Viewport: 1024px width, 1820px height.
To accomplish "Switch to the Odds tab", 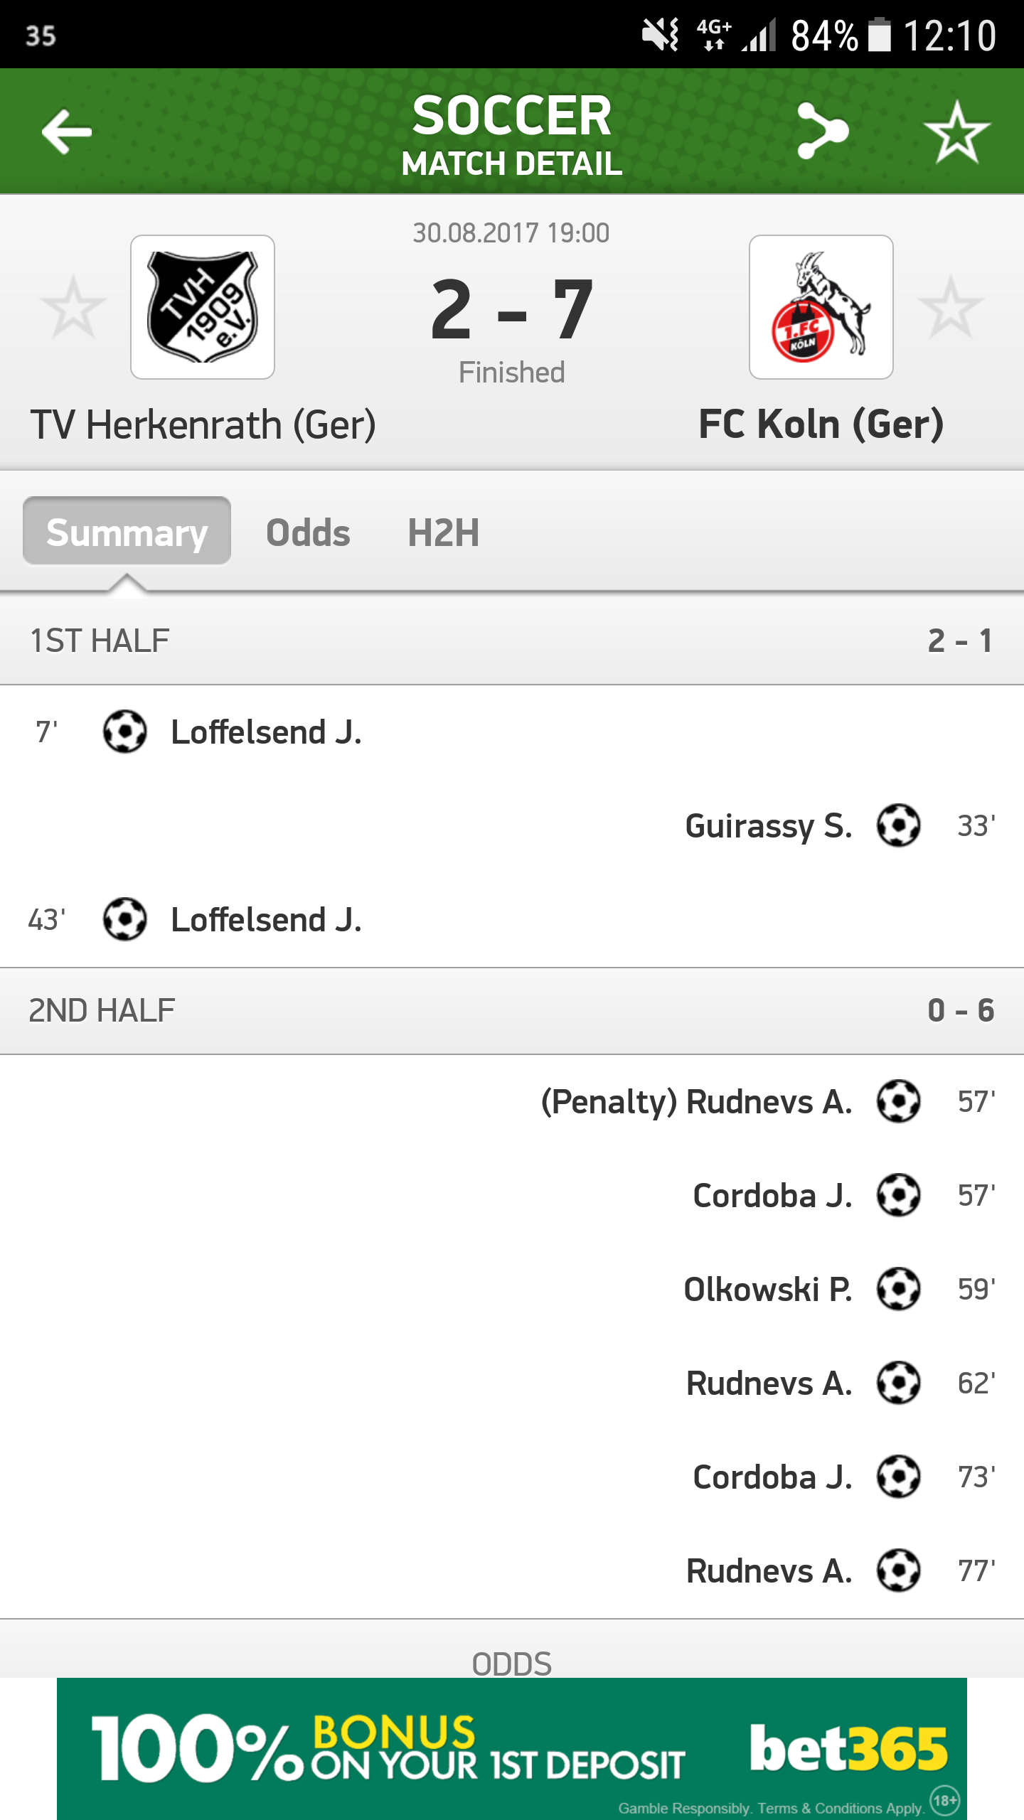I will 308,532.
